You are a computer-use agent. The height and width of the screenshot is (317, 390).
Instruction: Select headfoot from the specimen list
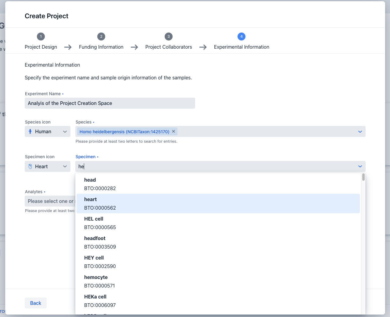[218, 242]
